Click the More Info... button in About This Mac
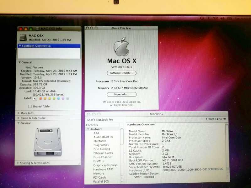The width and height of the screenshot is (251, 188). click(x=121, y=95)
